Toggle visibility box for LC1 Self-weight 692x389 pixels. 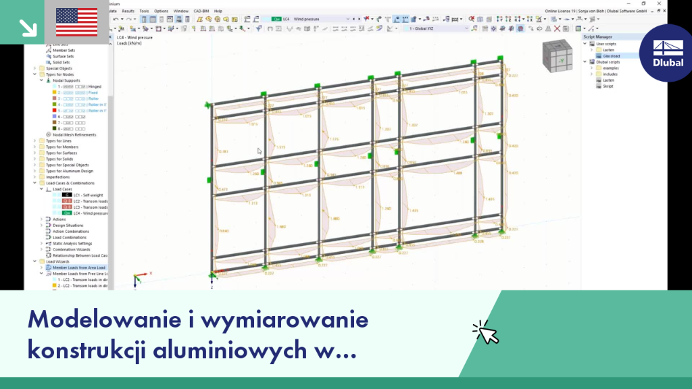pyautogui.click(x=55, y=195)
